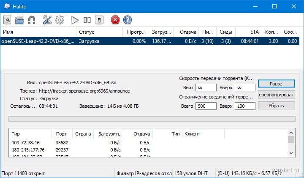
Task: Click the Страна column header
Action: [x=83, y=134]
